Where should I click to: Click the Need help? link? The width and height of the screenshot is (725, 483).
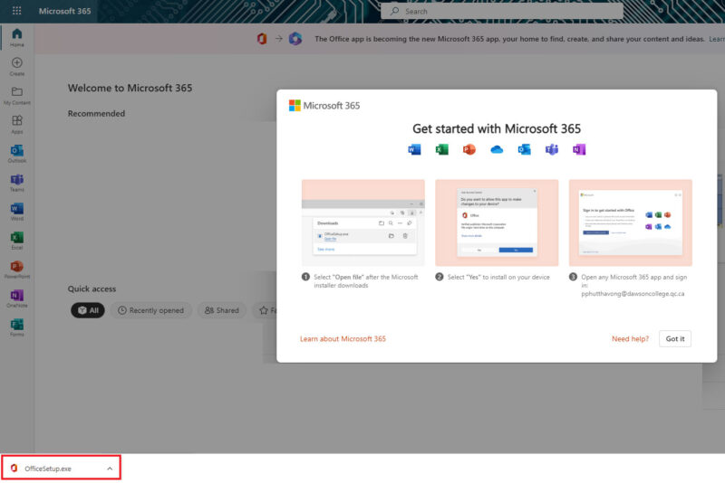(630, 338)
